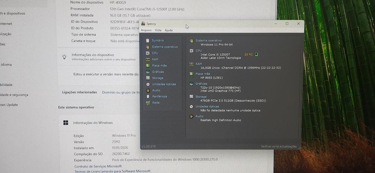The height and width of the screenshot is (173, 375).
Task: Click the 26200.7462 build number in Settings
Action: point(121,154)
